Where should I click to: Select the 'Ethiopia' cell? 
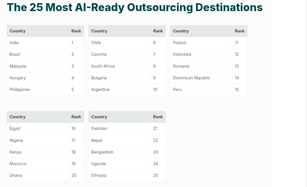[119, 175]
